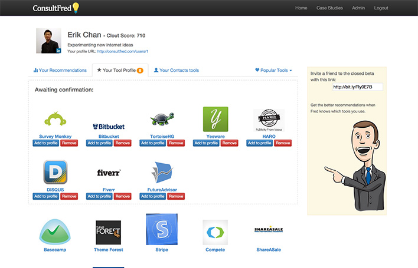
Task: Click the Survey Monkey logo icon
Action: tap(54, 119)
